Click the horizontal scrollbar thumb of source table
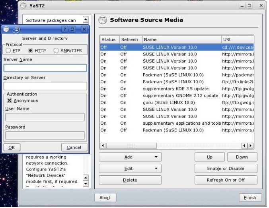Screen dimensions: 269x208 (131, 146)
